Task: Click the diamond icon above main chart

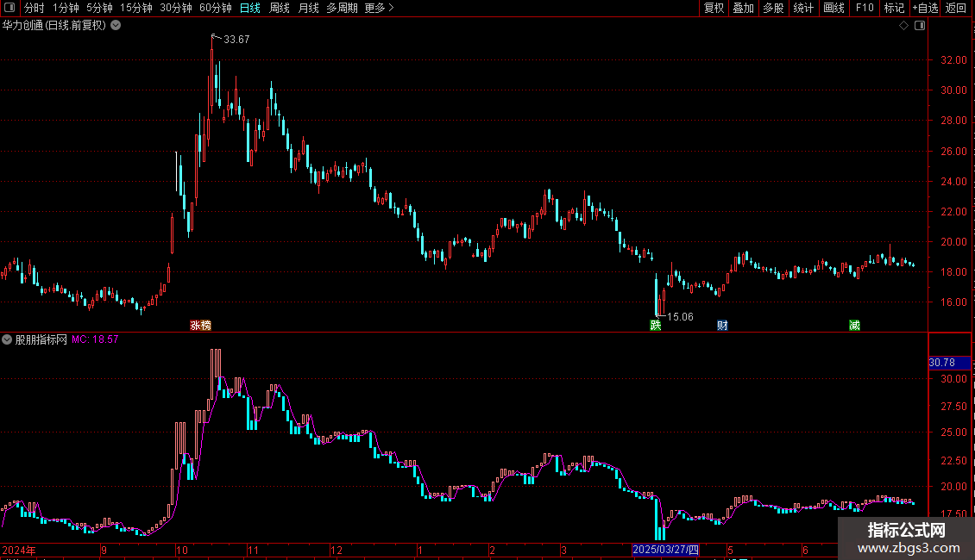Action: coord(904,26)
